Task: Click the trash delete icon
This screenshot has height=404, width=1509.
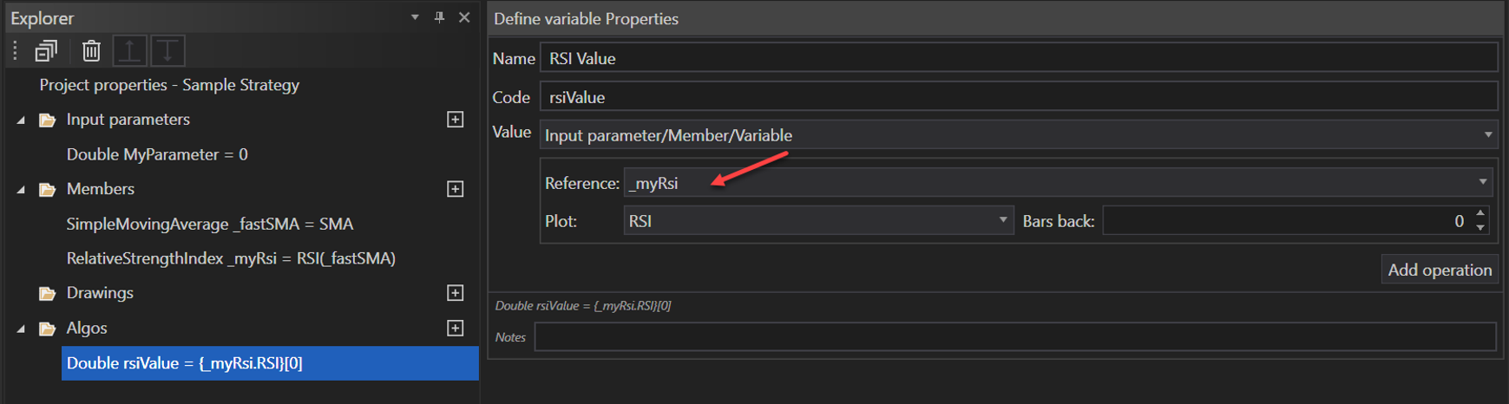Action: pos(91,51)
